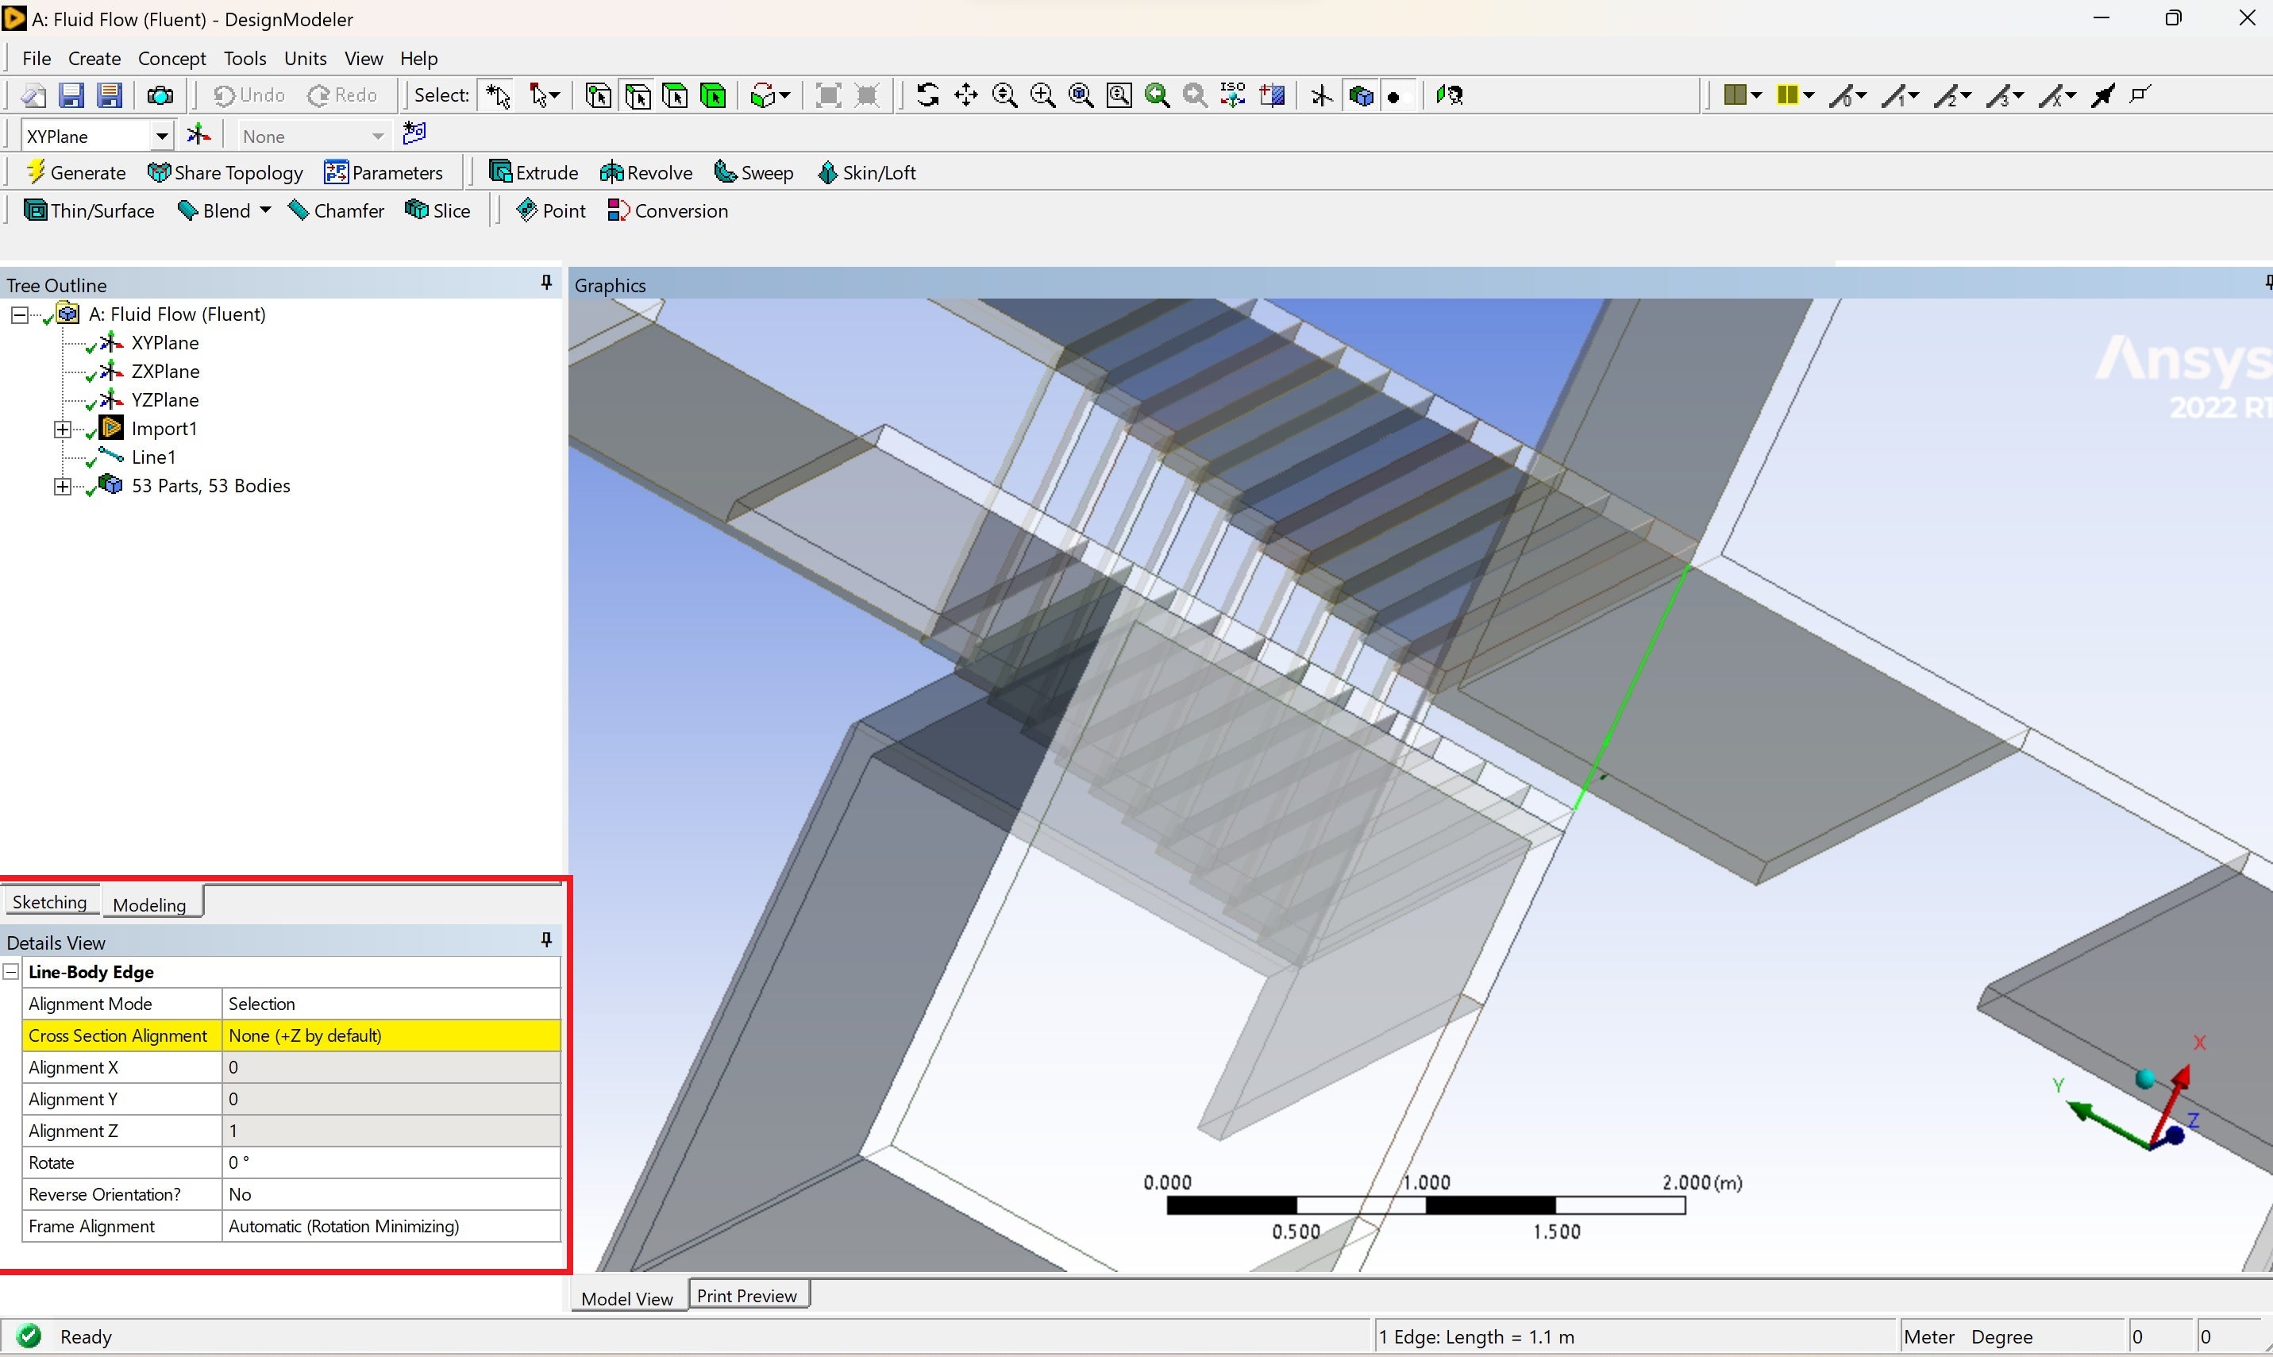
Task: Toggle the face selection filter
Action: pos(676,95)
